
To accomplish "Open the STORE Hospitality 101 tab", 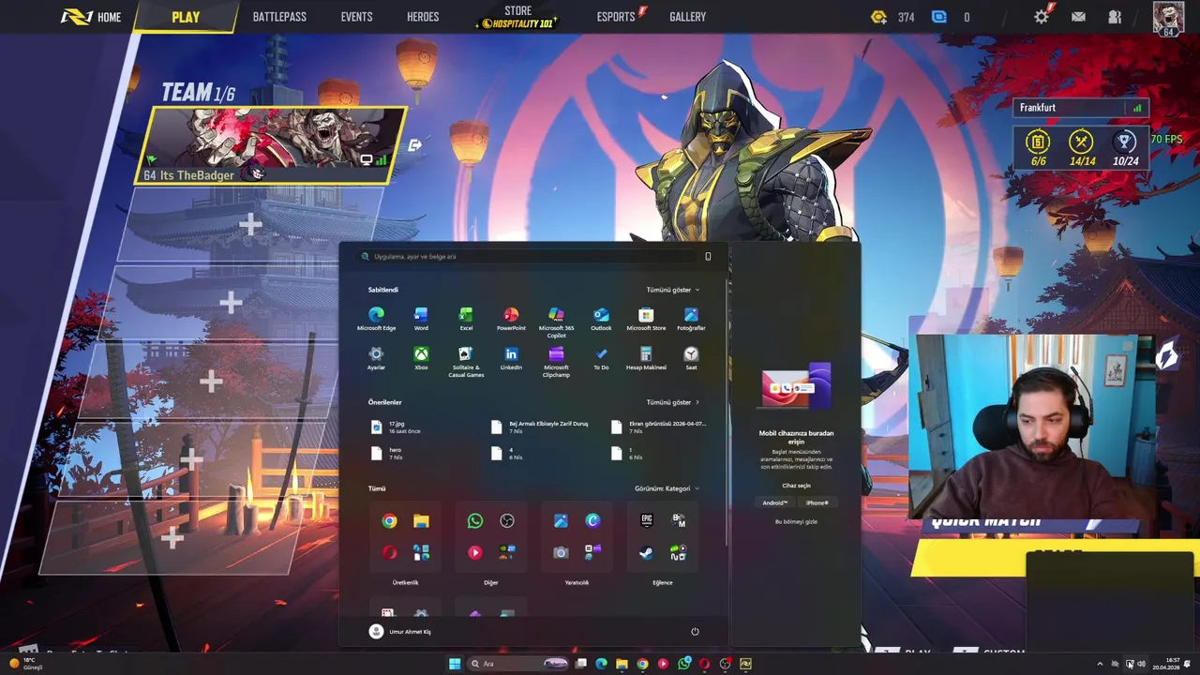I will (x=517, y=16).
